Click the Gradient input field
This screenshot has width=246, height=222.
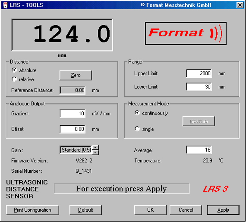click(73, 114)
